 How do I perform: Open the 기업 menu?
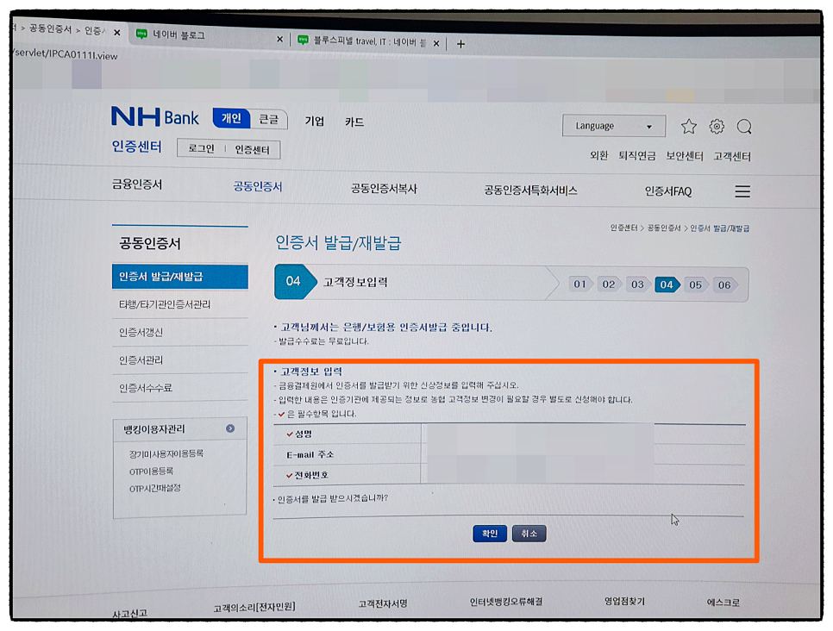pos(315,121)
